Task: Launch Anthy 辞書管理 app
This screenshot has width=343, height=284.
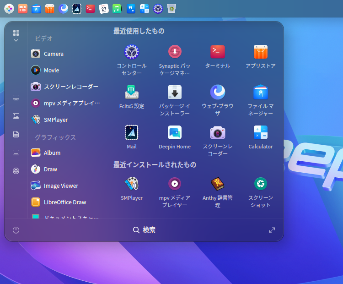Action: 218,184
